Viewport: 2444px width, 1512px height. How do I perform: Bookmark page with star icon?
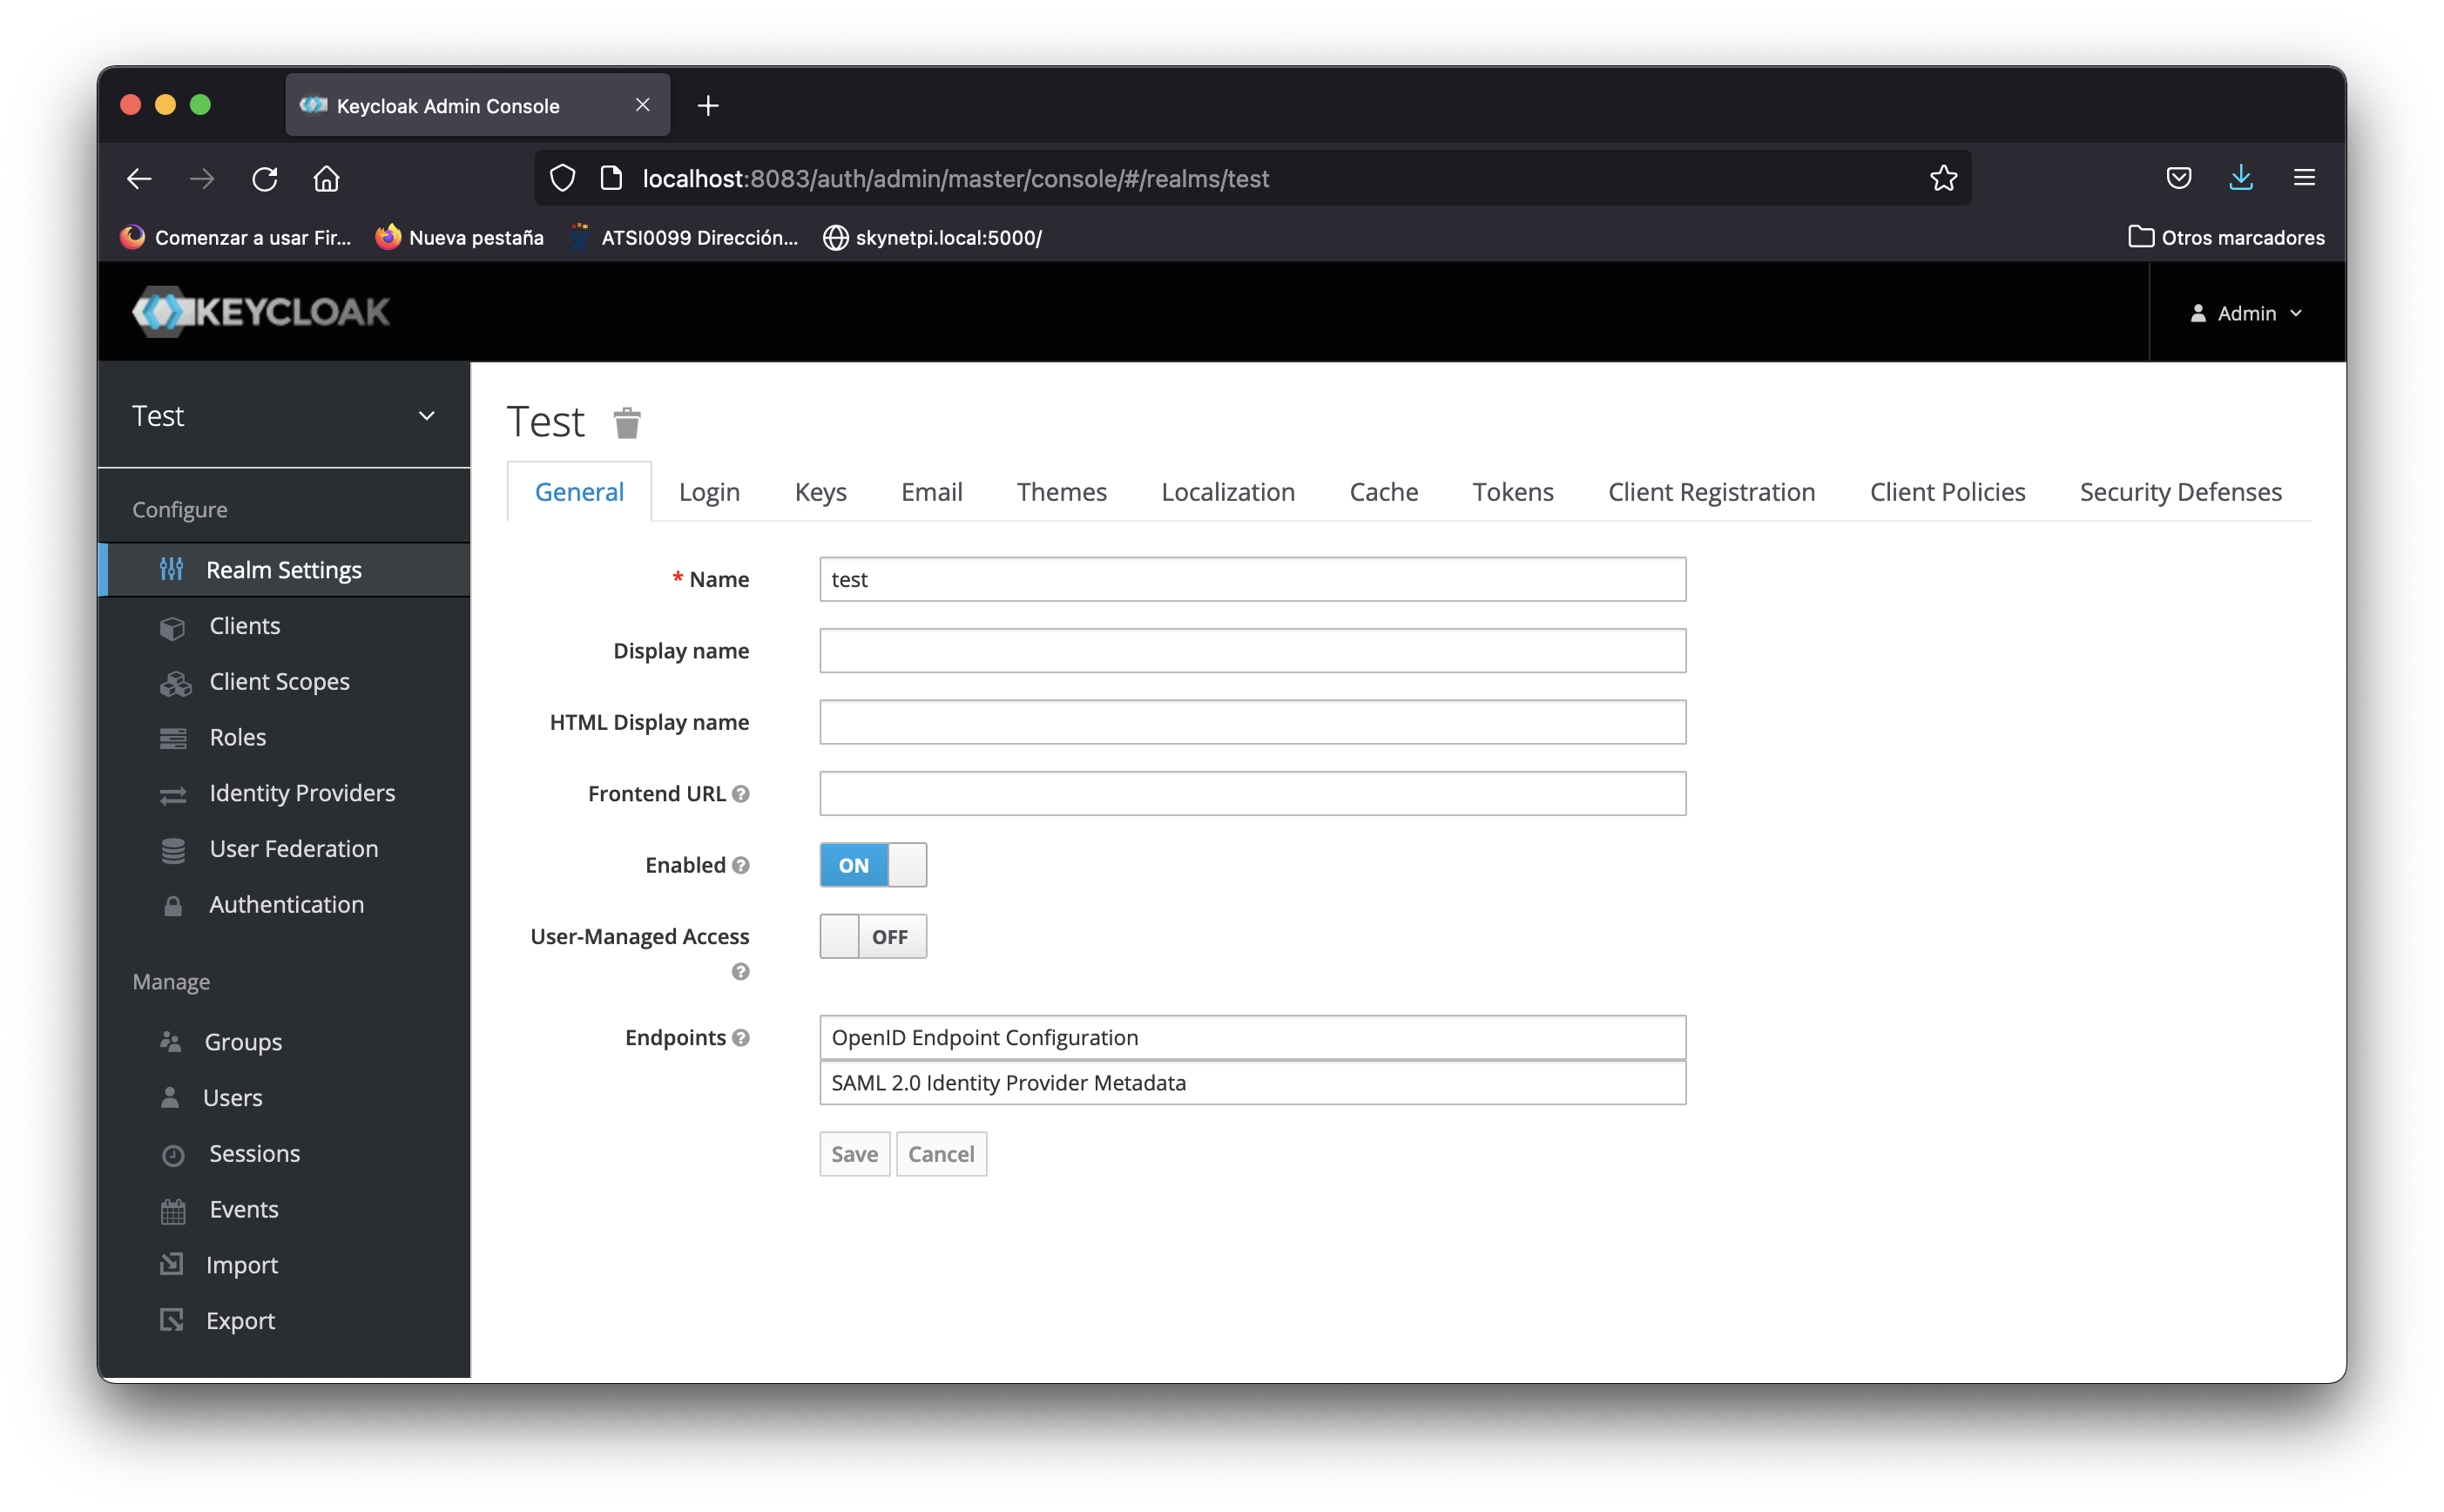click(1943, 178)
